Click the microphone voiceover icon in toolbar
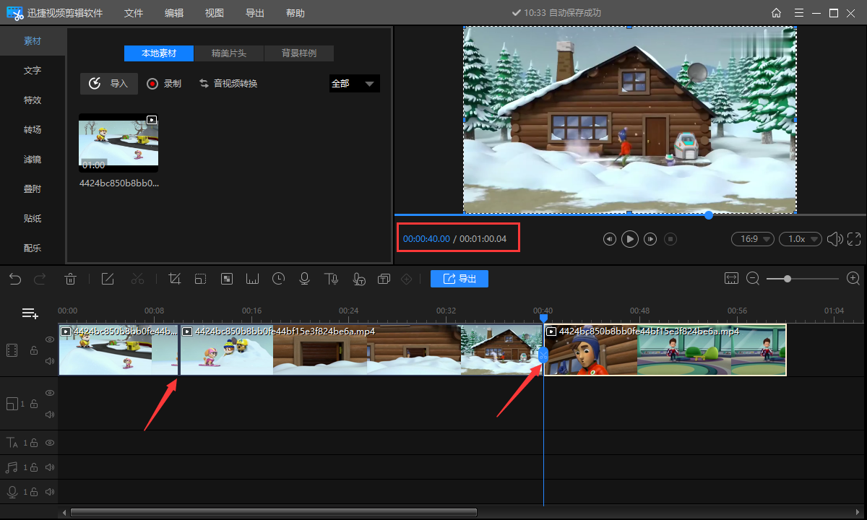Screen dimensions: 867x520 [x=305, y=279]
